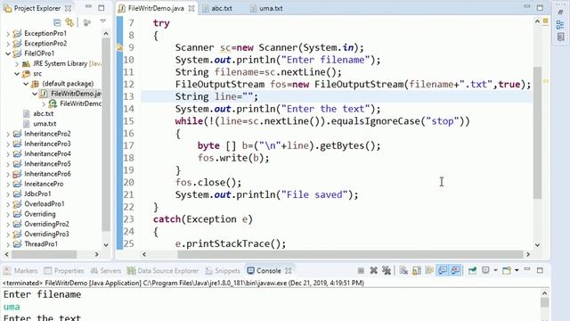Select the FileWritrDemo class node

point(80,103)
